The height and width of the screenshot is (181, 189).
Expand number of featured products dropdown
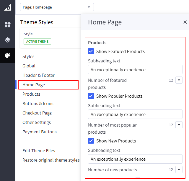coord(179,80)
